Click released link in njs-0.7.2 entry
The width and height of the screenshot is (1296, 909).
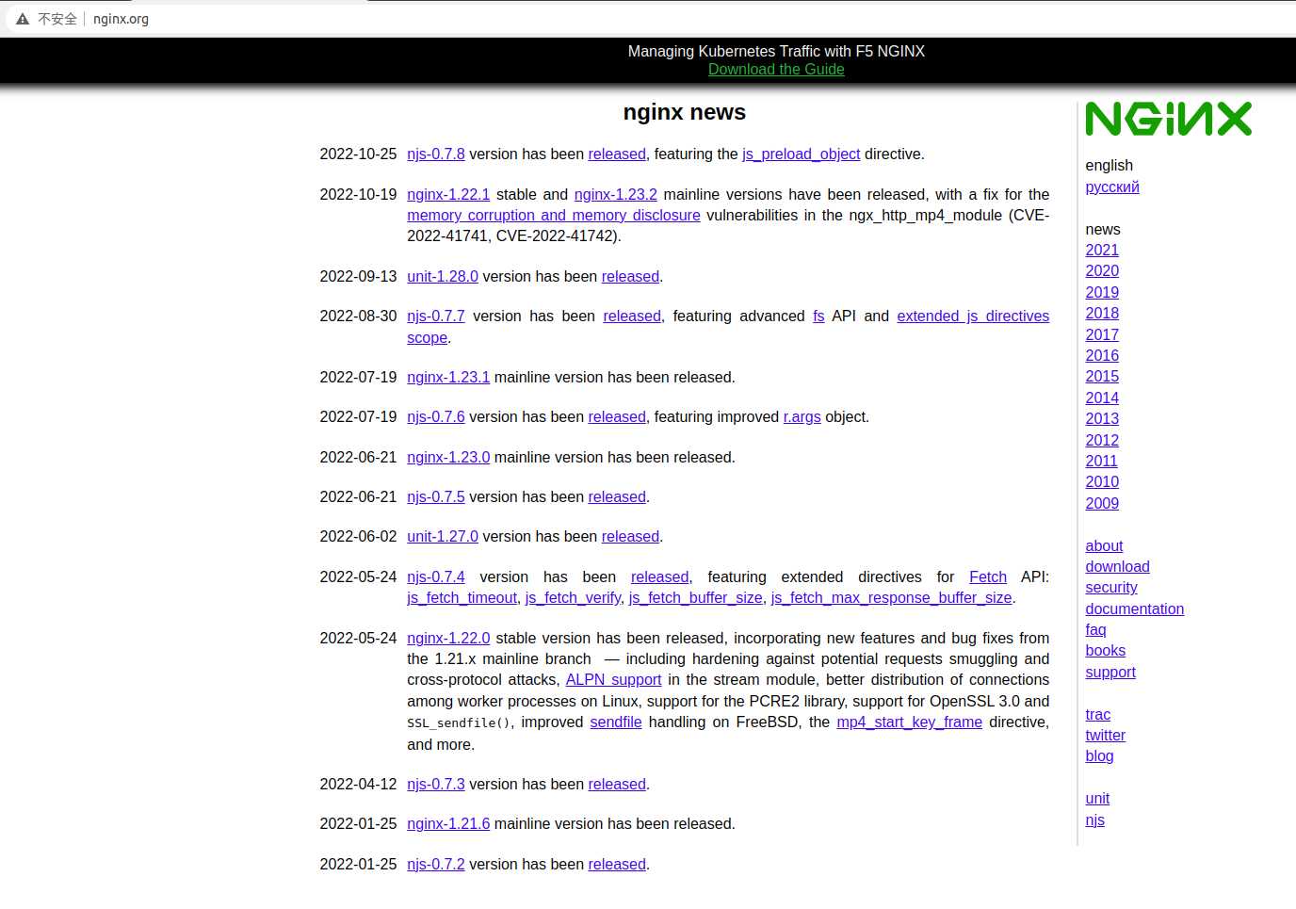[617, 865]
